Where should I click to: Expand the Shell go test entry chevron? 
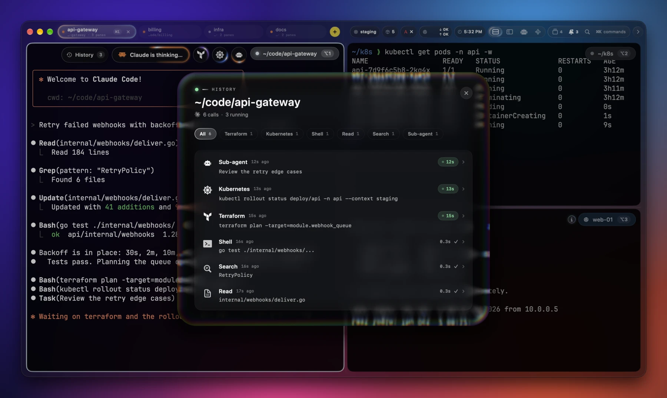point(463,242)
